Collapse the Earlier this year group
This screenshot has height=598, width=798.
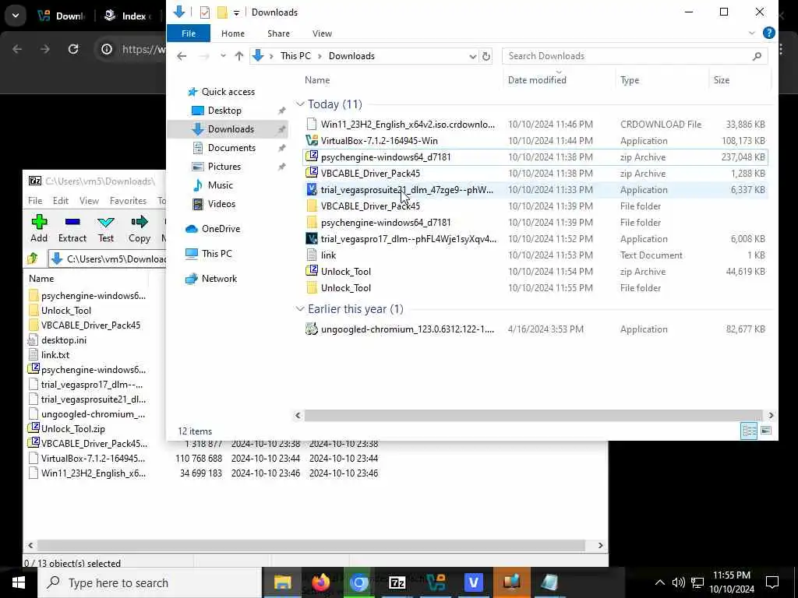(x=300, y=309)
